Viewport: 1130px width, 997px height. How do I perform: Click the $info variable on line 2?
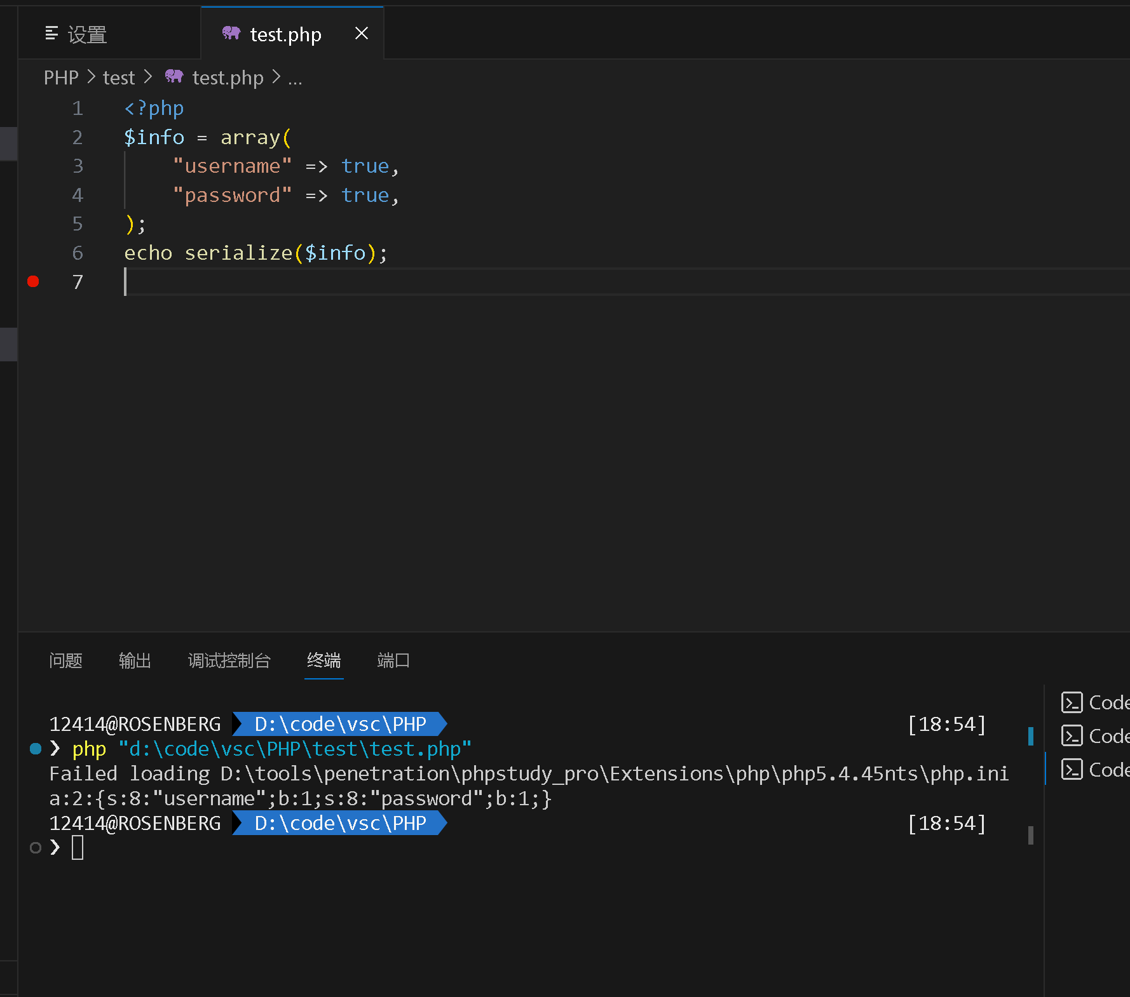(x=154, y=137)
